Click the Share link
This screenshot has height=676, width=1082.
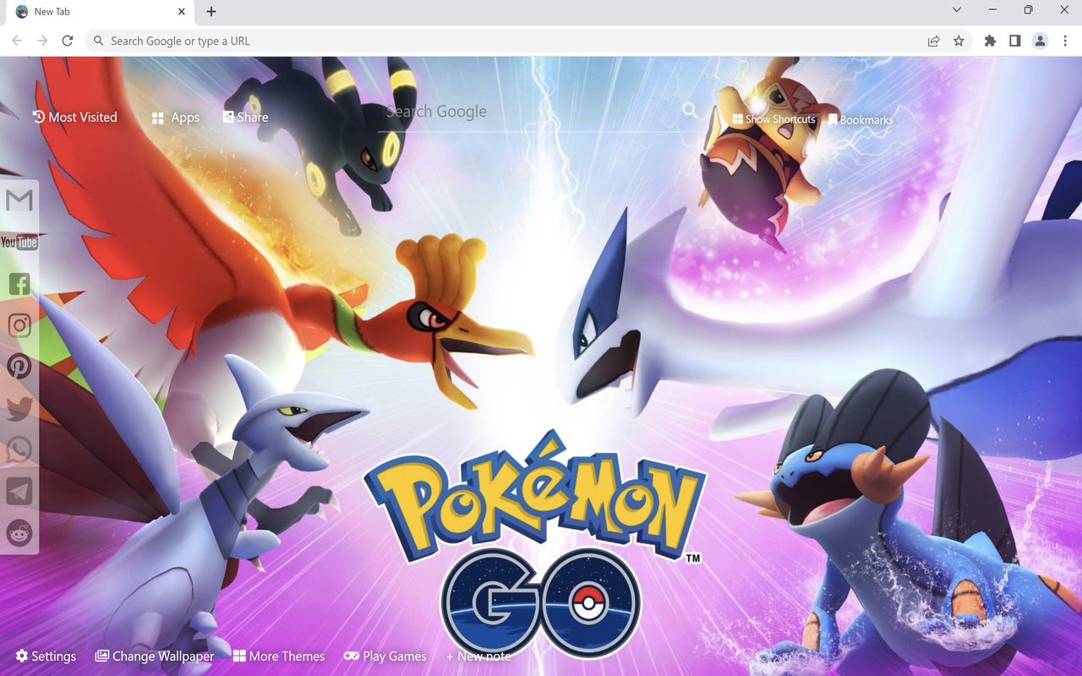coord(246,117)
